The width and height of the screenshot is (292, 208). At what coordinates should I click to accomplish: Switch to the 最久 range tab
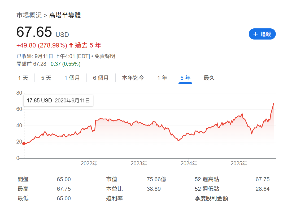click(209, 78)
